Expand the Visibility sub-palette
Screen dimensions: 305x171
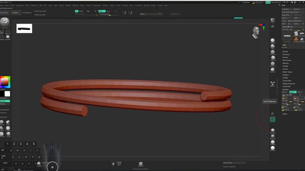point(285,66)
